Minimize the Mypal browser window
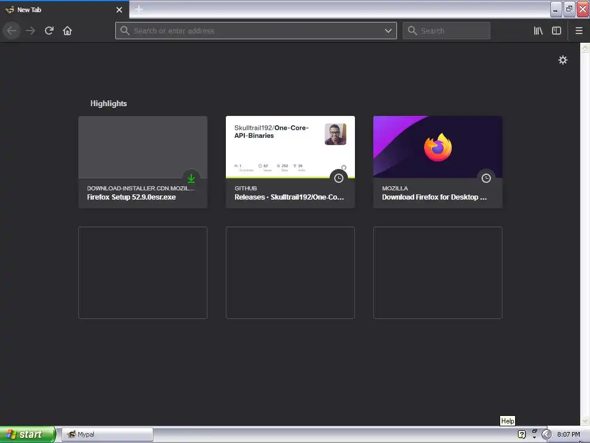 coord(556,9)
